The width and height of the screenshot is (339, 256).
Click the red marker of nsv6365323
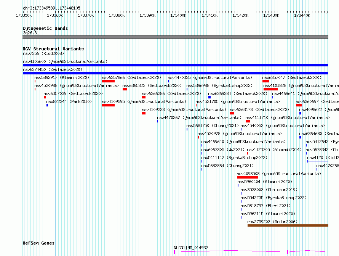[125, 89]
